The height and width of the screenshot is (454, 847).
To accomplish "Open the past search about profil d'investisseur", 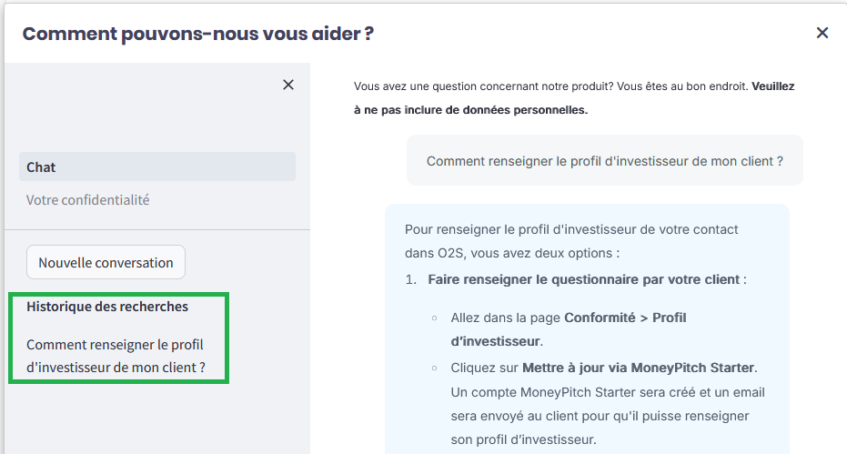I will (116, 357).
